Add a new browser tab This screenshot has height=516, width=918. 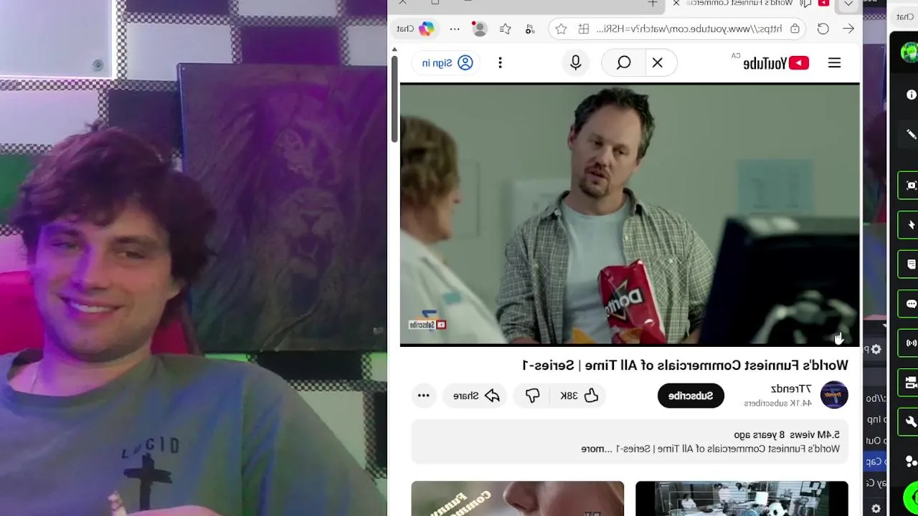point(653,4)
